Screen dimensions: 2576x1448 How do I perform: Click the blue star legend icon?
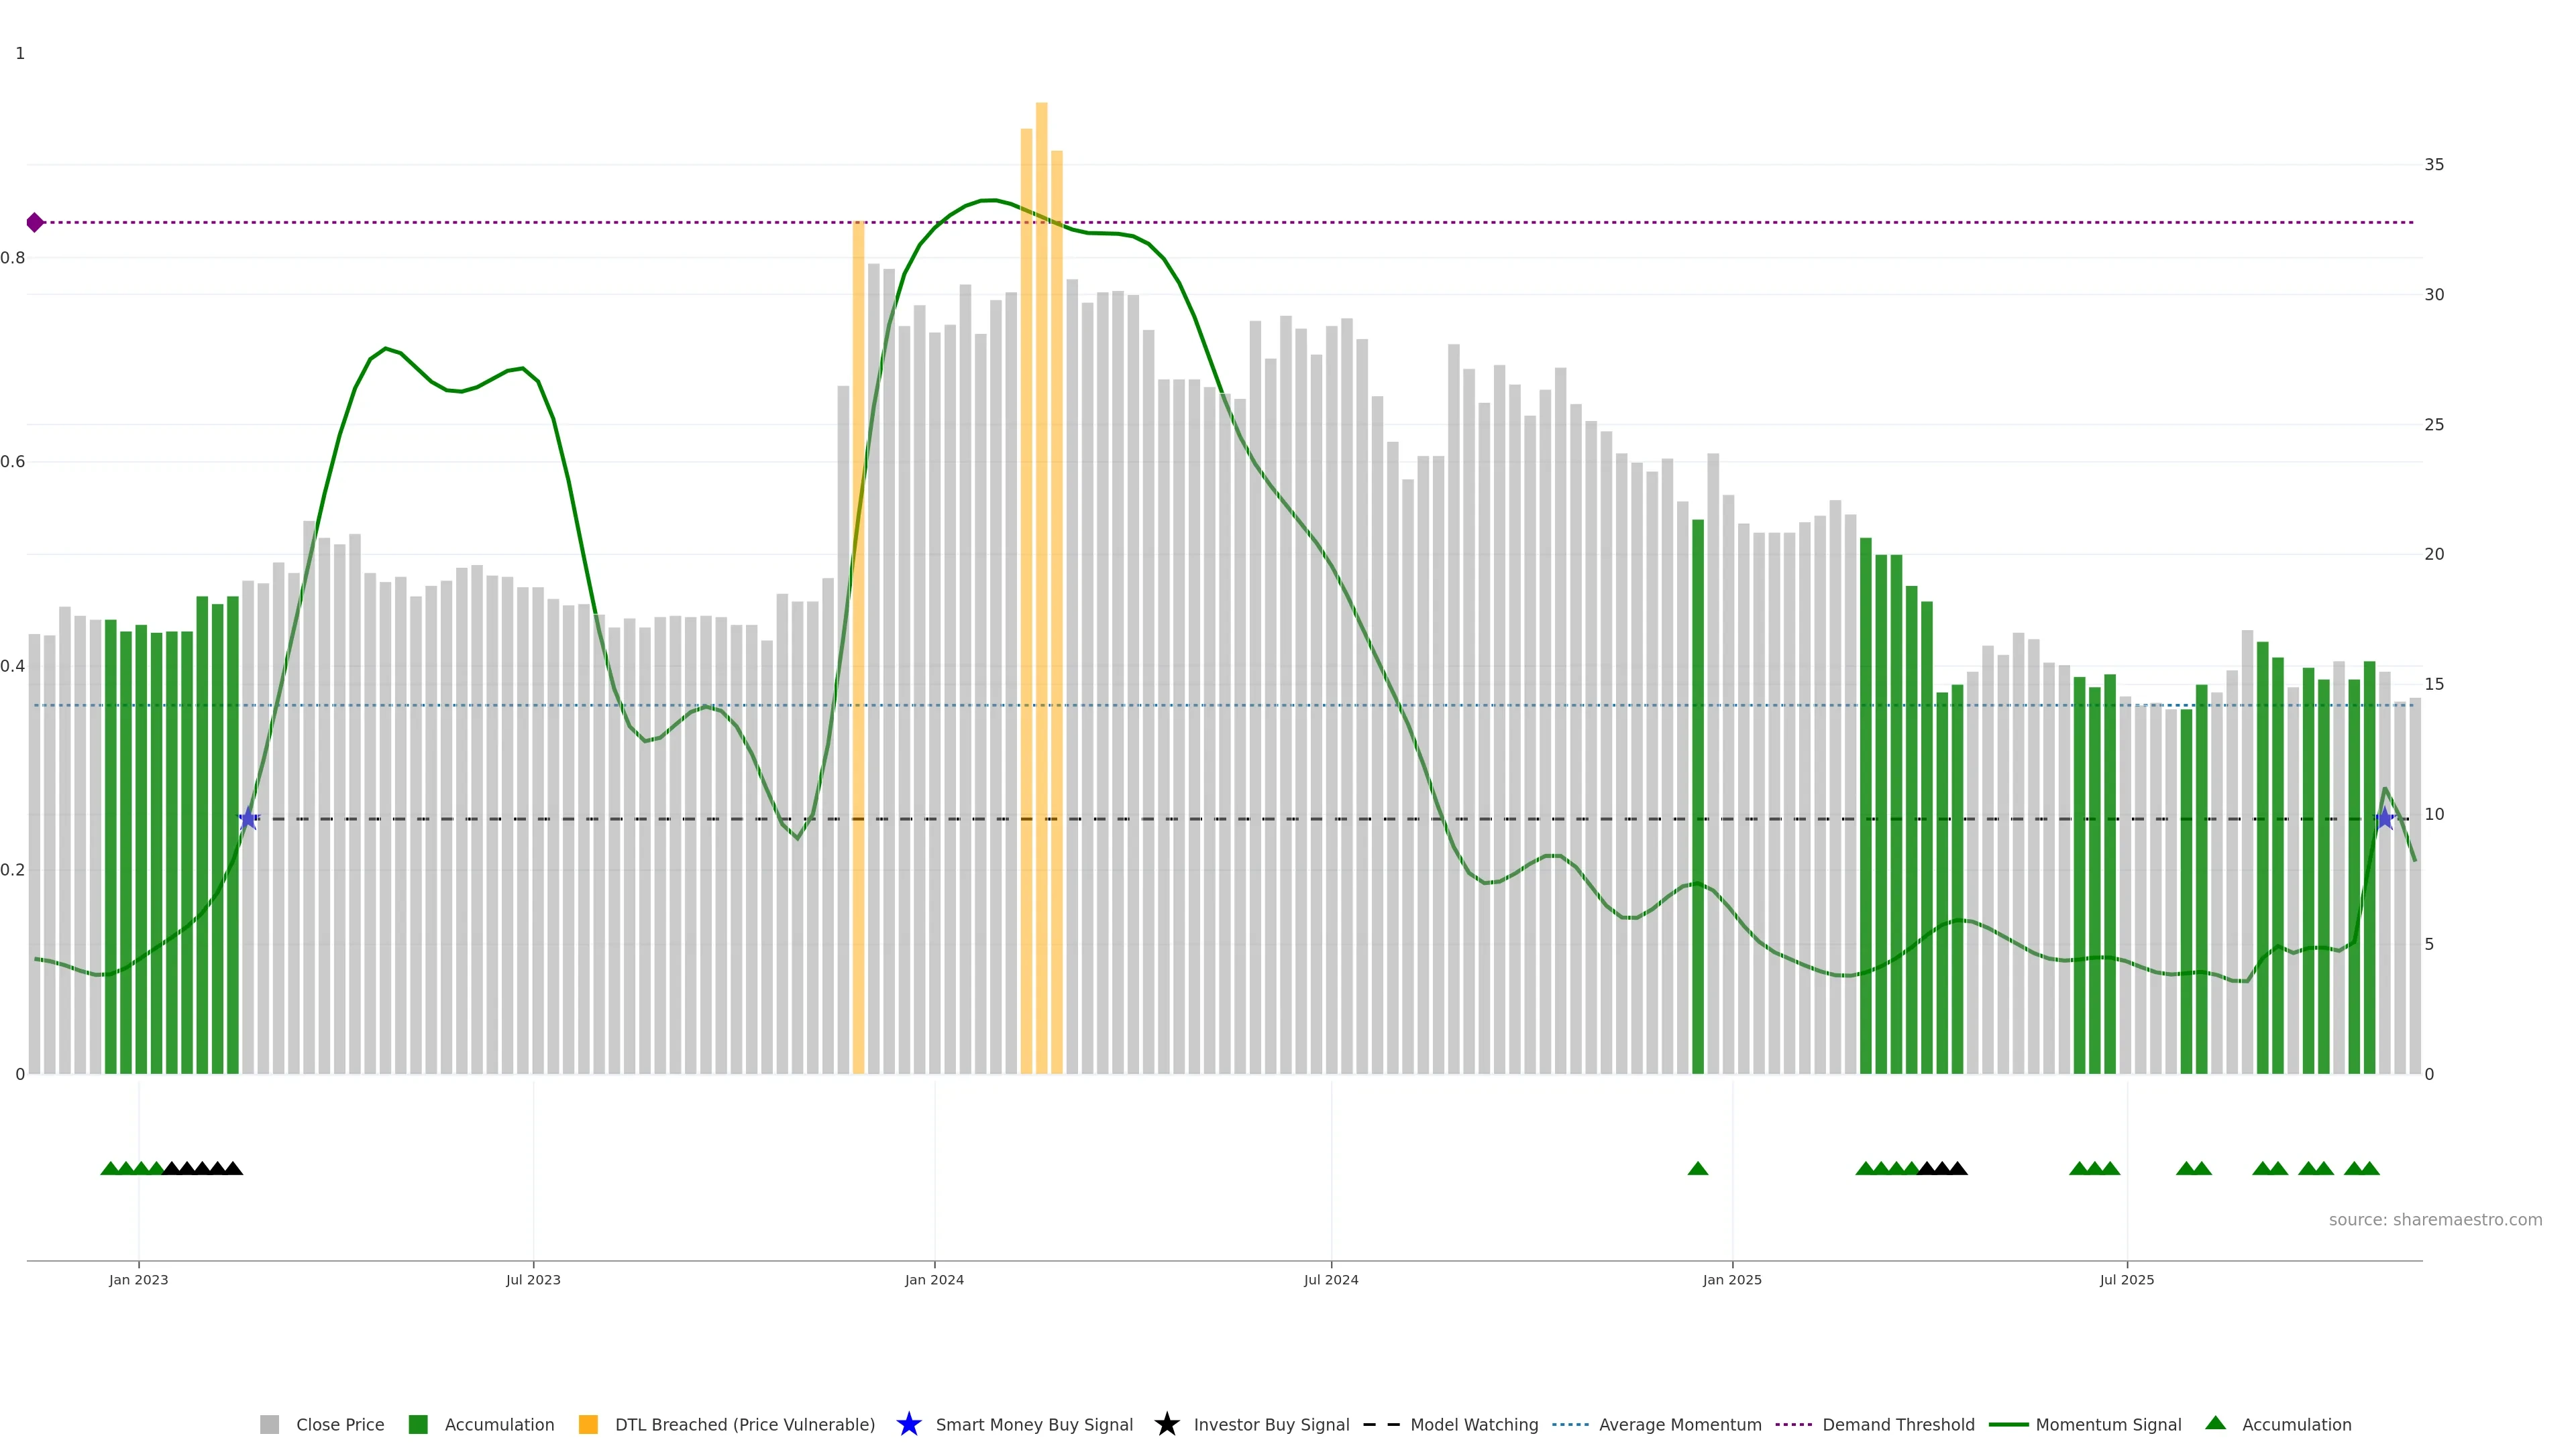(908, 1424)
